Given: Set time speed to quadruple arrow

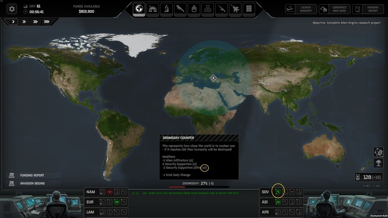Looking at the screenshot, I should (47, 22).
